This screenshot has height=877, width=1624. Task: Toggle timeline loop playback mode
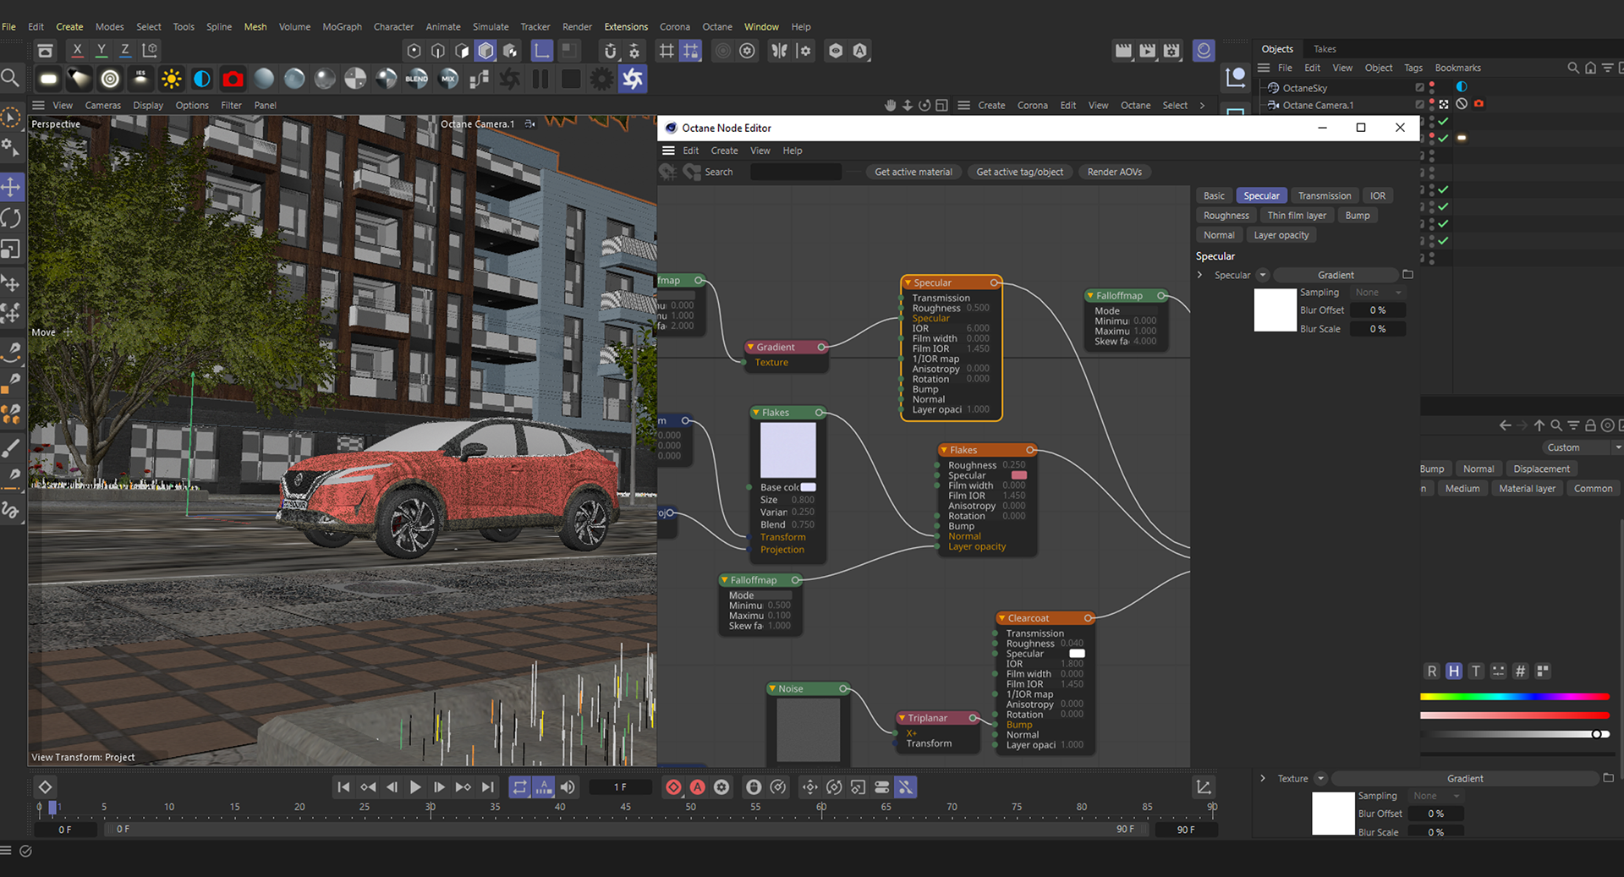[x=519, y=787]
